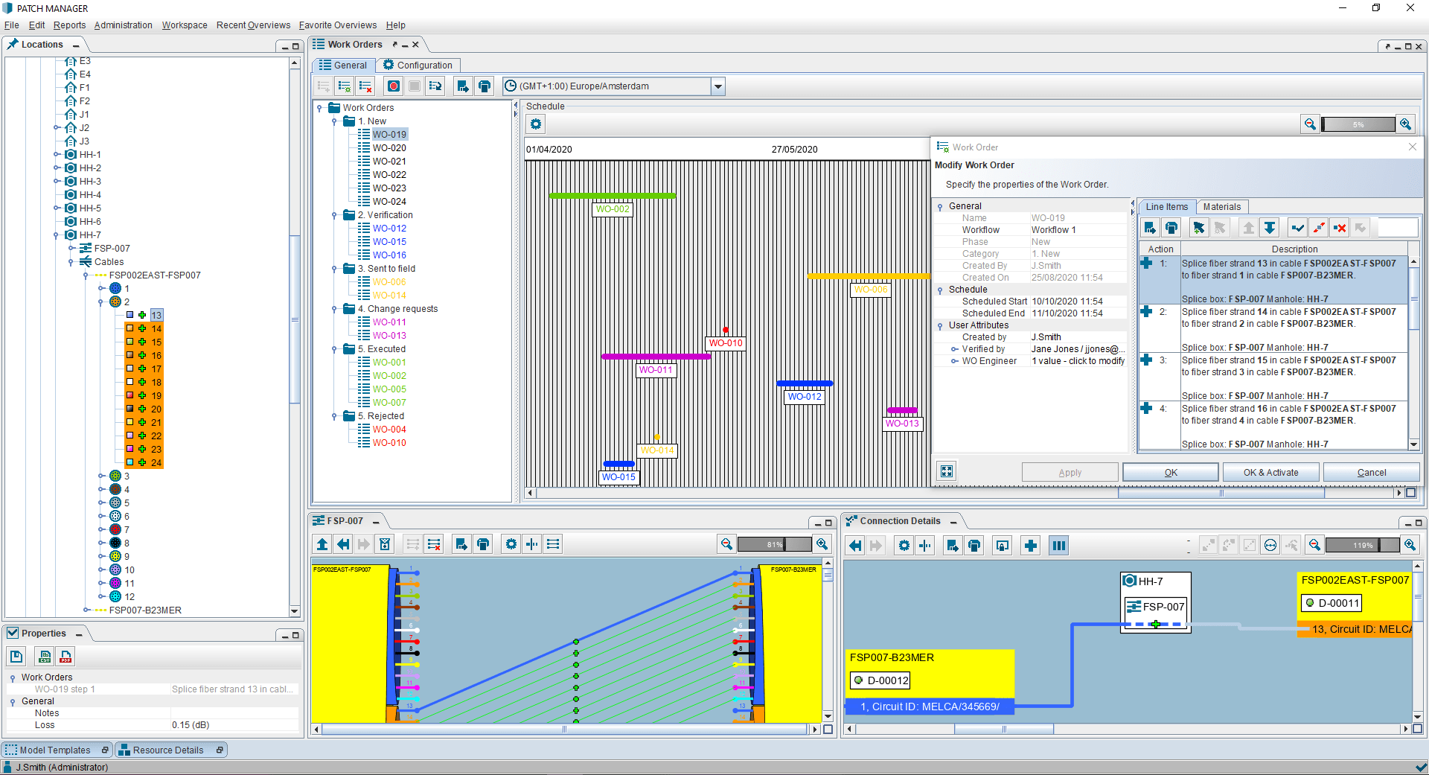The height and width of the screenshot is (775, 1429).
Task: Select rejected work order WO-004
Action: pos(389,430)
